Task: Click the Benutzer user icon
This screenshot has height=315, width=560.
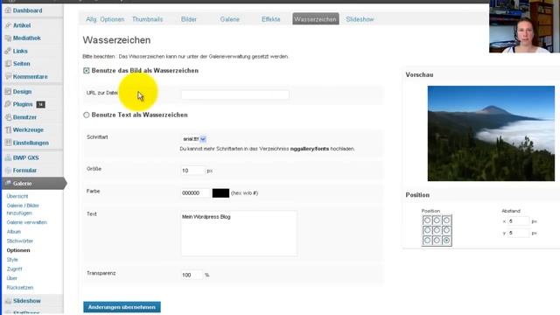Action: [8, 117]
